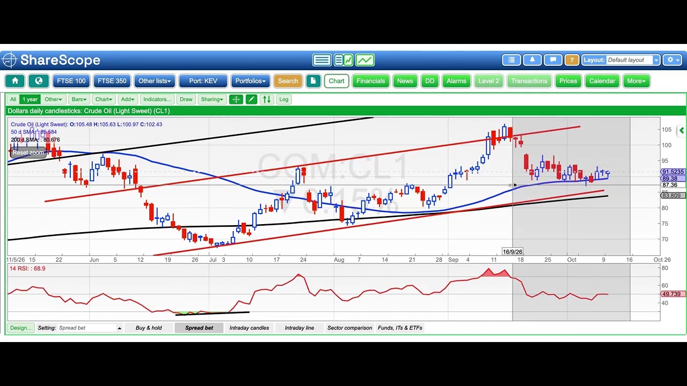Select the 1 year time range
This screenshot has height=386, width=687.
[30, 99]
